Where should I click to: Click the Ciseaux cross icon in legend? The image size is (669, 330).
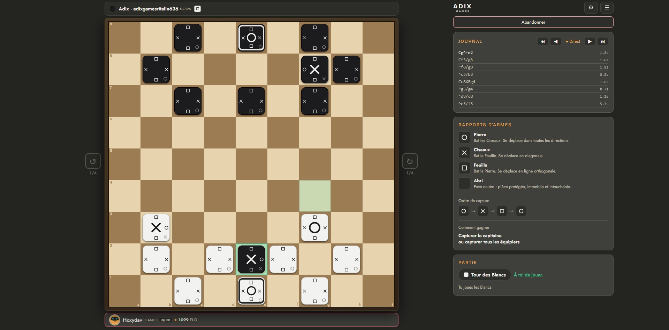click(464, 153)
